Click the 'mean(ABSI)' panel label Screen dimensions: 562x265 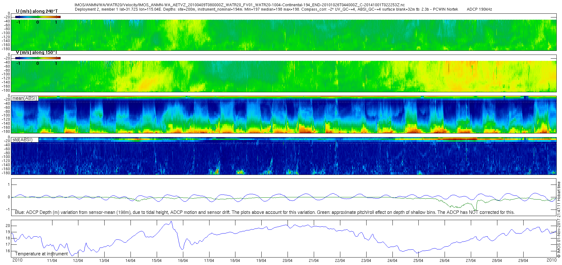[x=25, y=98]
